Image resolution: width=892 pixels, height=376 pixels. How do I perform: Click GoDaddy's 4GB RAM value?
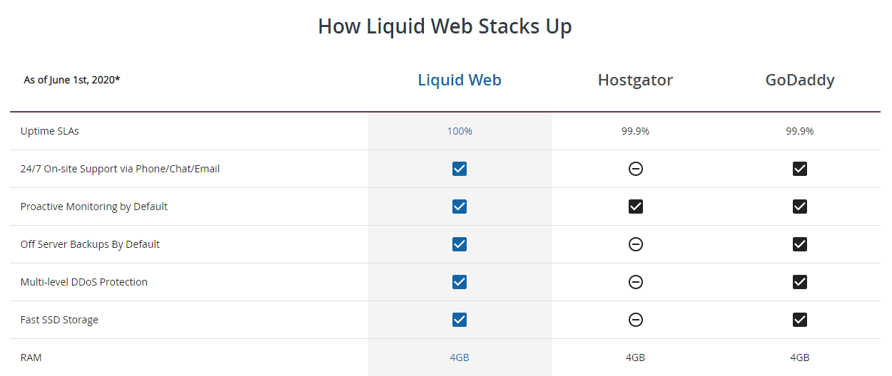[800, 357]
